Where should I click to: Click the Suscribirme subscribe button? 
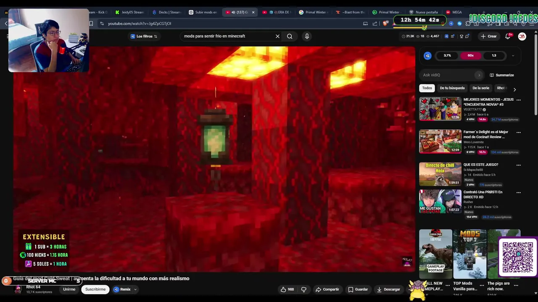point(95,289)
